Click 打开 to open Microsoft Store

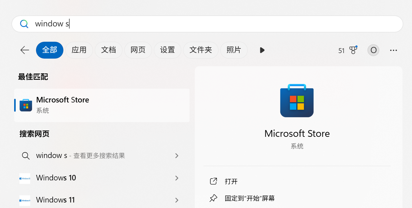pyautogui.click(x=231, y=181)
